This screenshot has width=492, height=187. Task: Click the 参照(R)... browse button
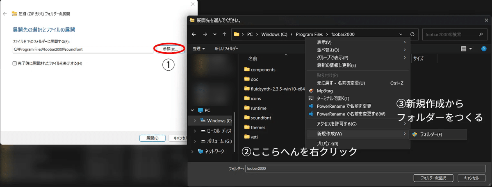pyautogui.click(x=170, y=49)
